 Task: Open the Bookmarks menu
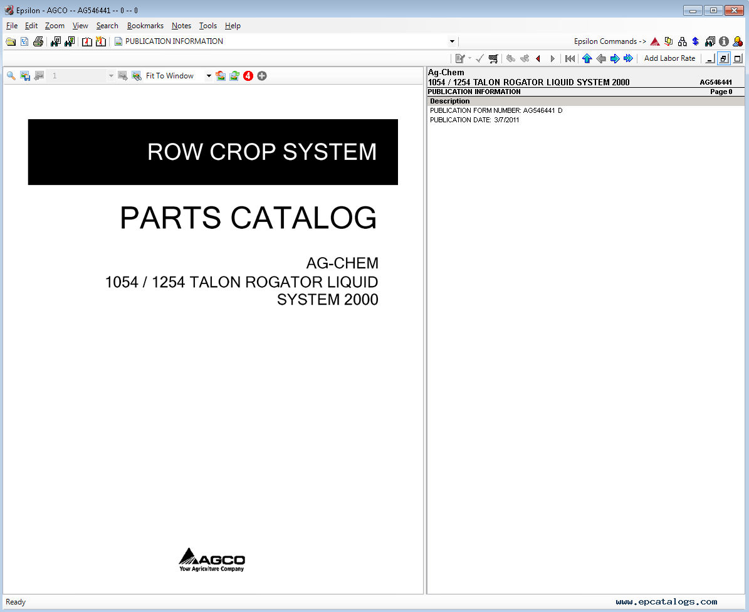point(145,26)
